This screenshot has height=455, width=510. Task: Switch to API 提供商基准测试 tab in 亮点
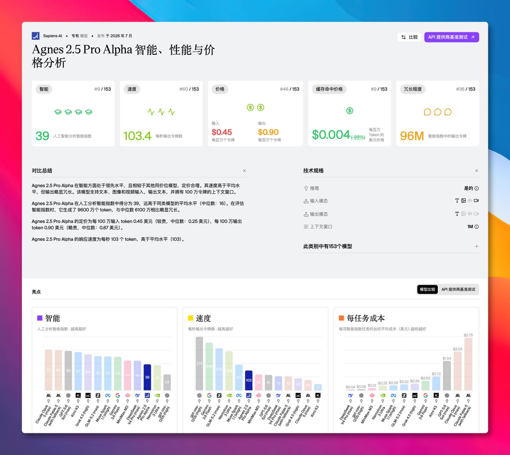(458, 289)
